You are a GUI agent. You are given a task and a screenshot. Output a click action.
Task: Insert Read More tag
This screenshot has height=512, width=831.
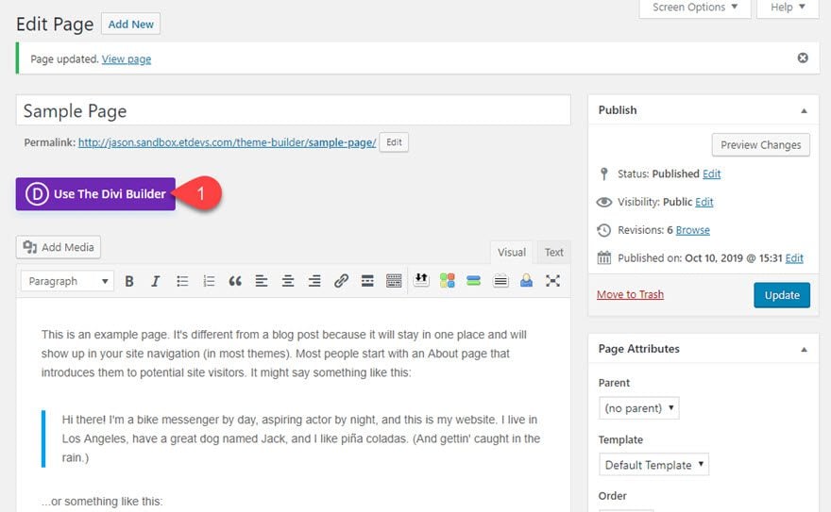367,281
